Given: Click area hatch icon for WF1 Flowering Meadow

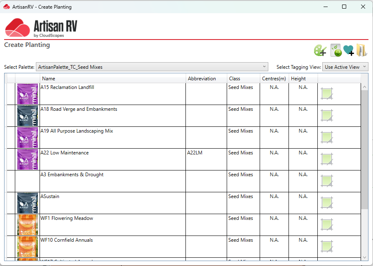Looking at the screenshot, I should pyautogui.click(x=327, y=225).
